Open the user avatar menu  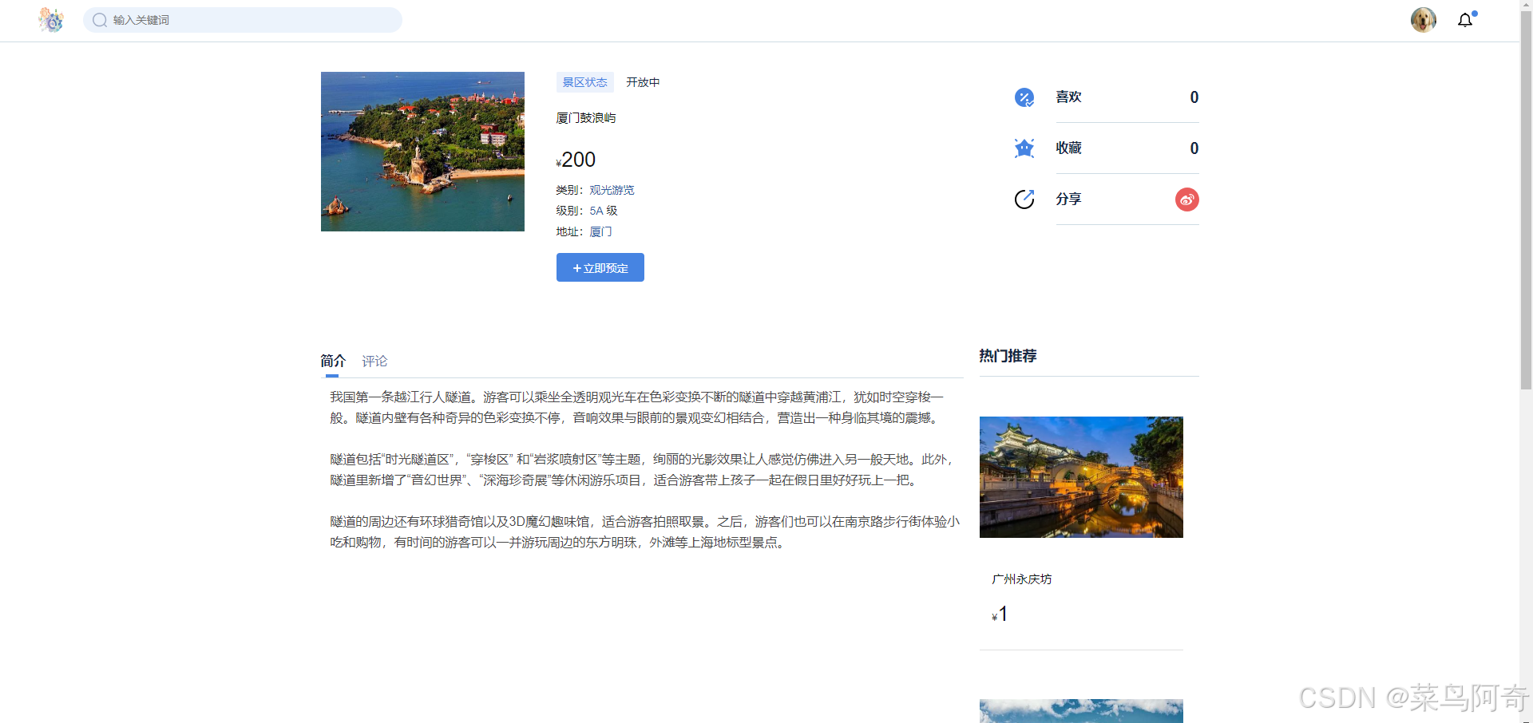tap(1423, 20)
